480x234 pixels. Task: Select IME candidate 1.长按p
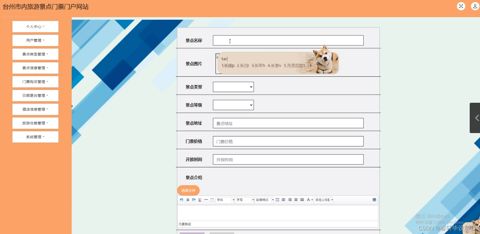pos(228,65)
